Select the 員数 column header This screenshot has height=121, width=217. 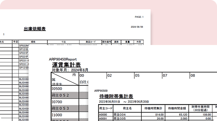[x=116, y=42]
